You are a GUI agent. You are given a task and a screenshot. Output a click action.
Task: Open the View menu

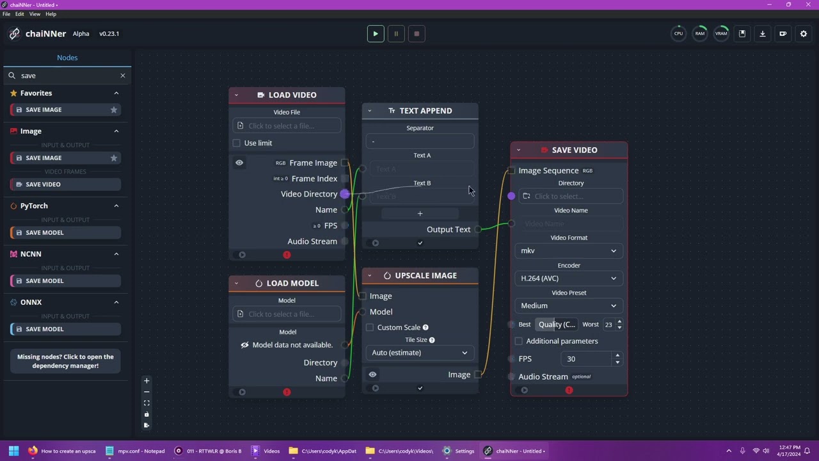(35, 14)
